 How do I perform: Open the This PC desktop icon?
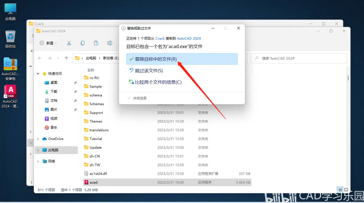[x=10, y=12]
